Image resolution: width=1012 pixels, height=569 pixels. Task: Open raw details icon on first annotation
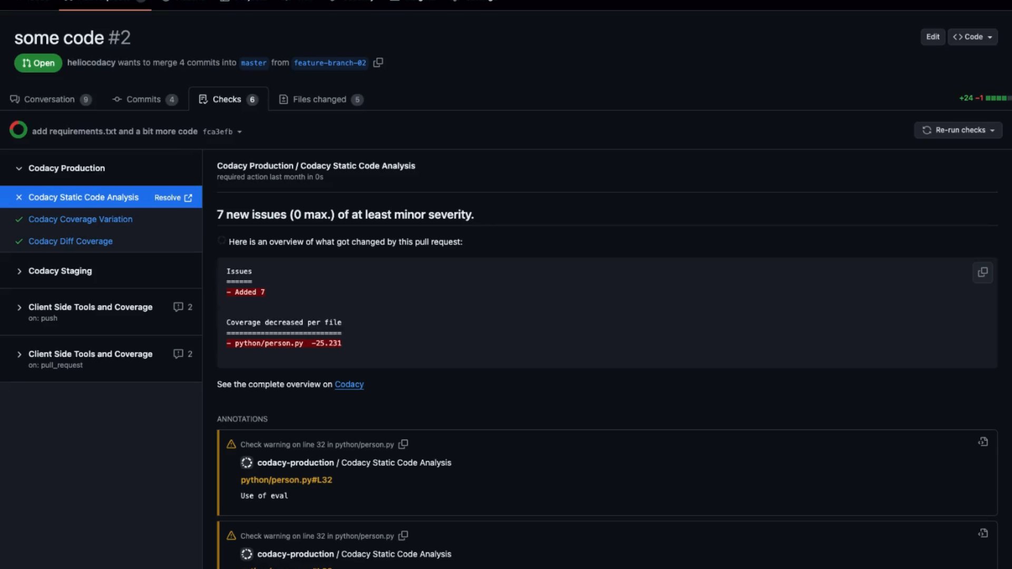(983, 442)
